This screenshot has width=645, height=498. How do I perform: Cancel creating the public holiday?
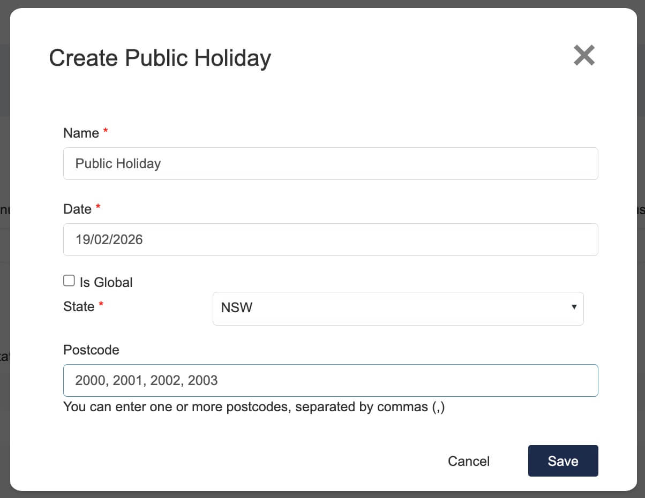point(469,461)
